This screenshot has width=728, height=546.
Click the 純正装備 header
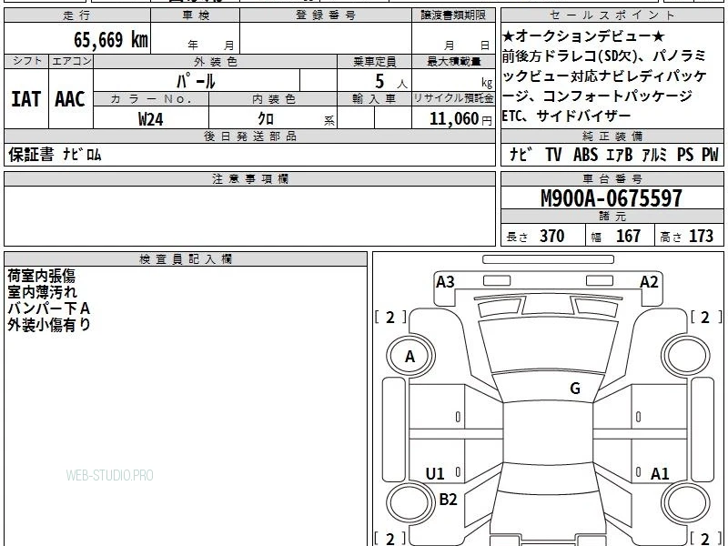(612, 136)
